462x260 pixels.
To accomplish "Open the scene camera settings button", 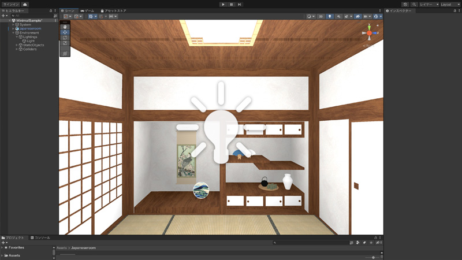I will (x=367, y=17).
